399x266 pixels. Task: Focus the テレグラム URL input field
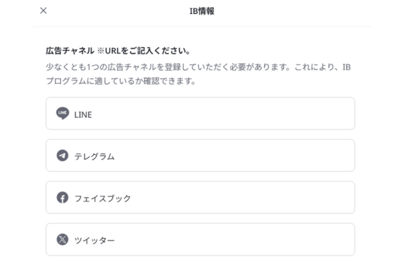coord(200,155)
